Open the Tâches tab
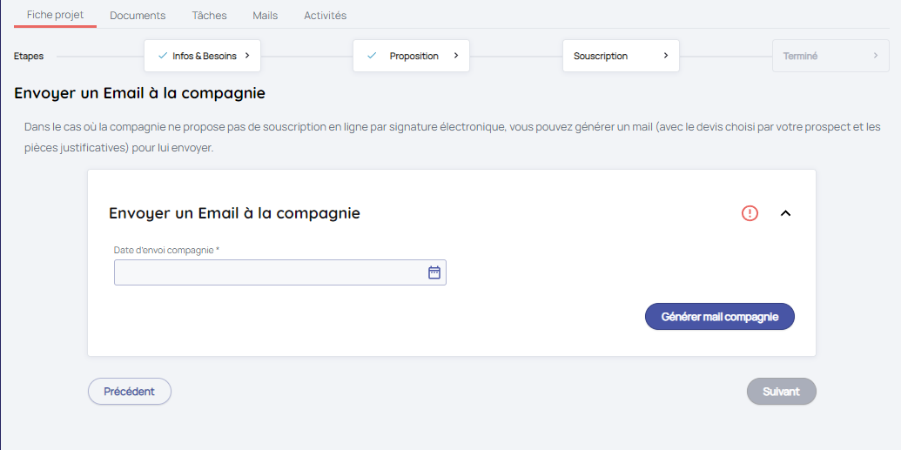Screen dimensions: 901x450 tap(209, 16)
